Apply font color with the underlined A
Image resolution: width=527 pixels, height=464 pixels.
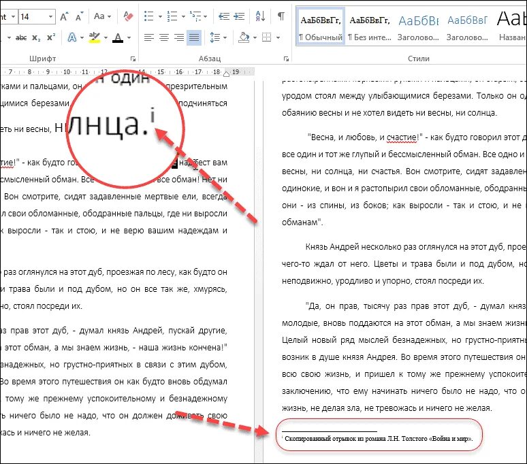[118, 37]
